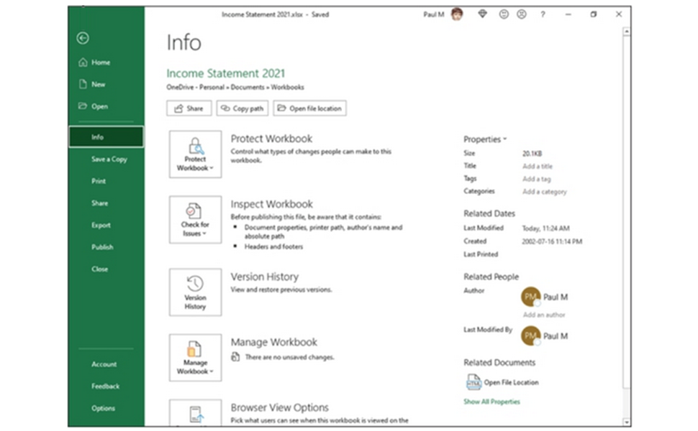Screen dimensions: 698x431
Task: Click the Version History icon button
Action: tap(195, 292)
